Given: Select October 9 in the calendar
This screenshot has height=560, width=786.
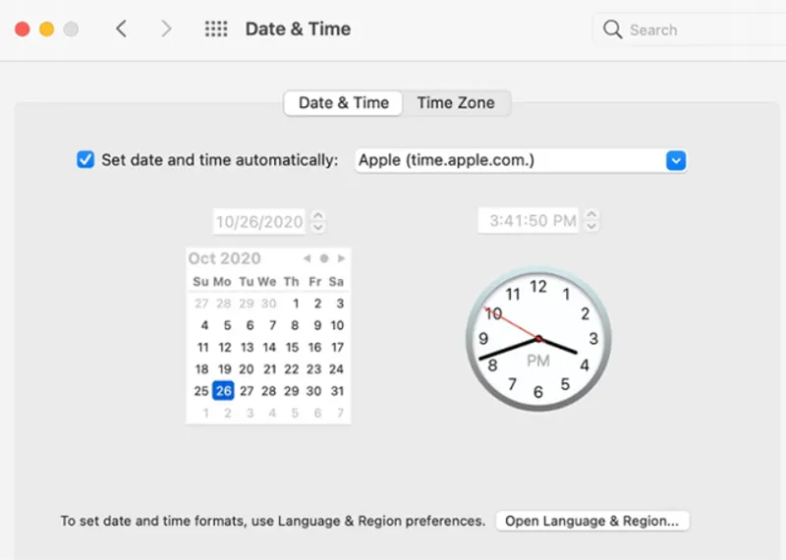Looking at the screenshot, I should pos(317,325).
